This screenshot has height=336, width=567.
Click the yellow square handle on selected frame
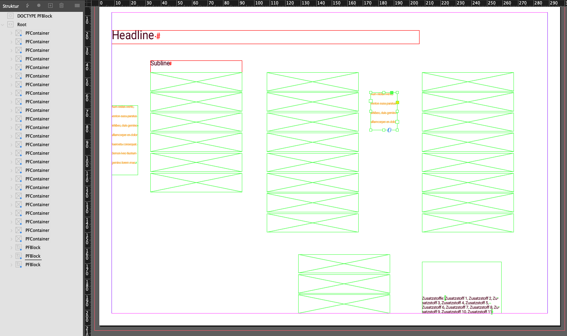point(397,102)
